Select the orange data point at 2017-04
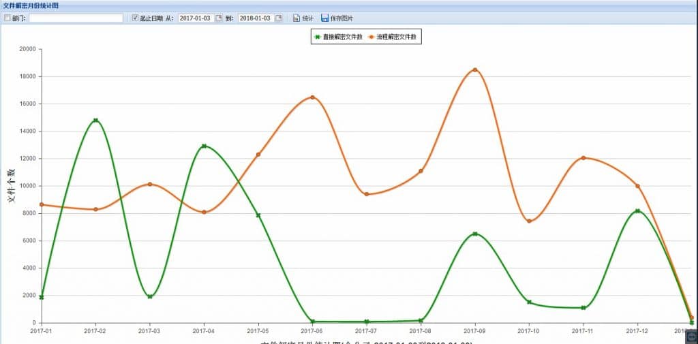698x344 pixels. click(204, 213)
